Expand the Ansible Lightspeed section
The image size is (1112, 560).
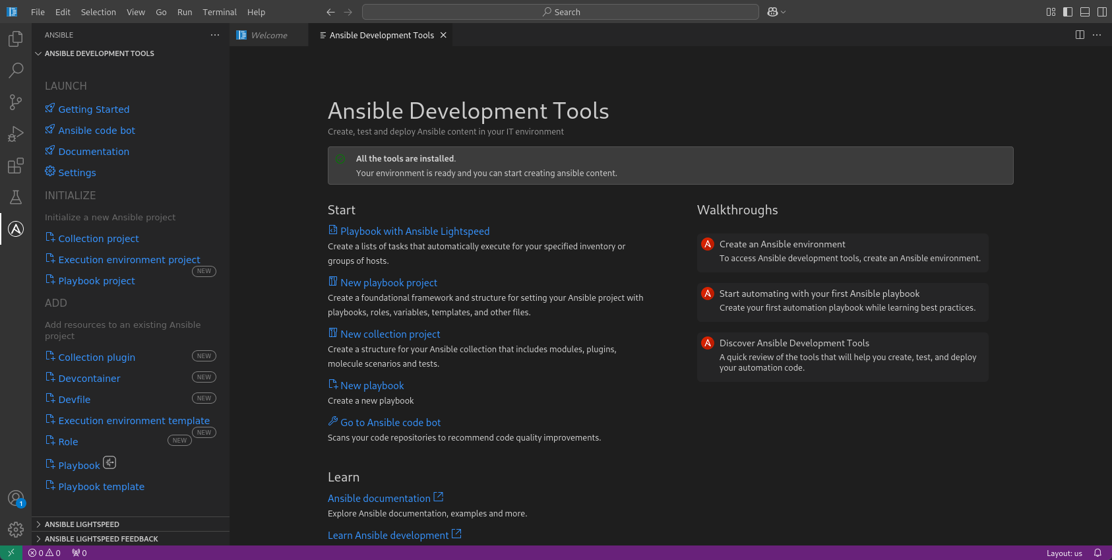[x=82, y=524]
